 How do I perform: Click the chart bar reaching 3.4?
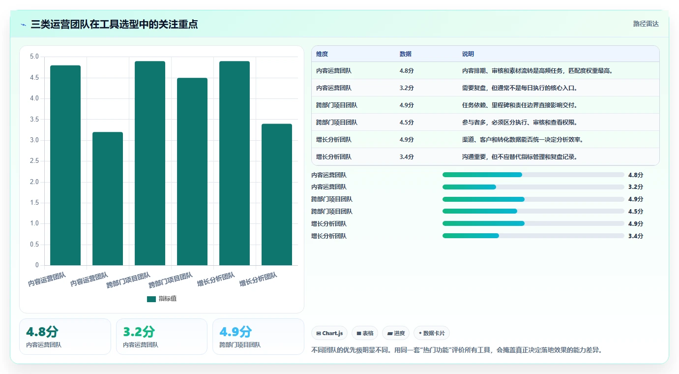[x=277, y=194]
